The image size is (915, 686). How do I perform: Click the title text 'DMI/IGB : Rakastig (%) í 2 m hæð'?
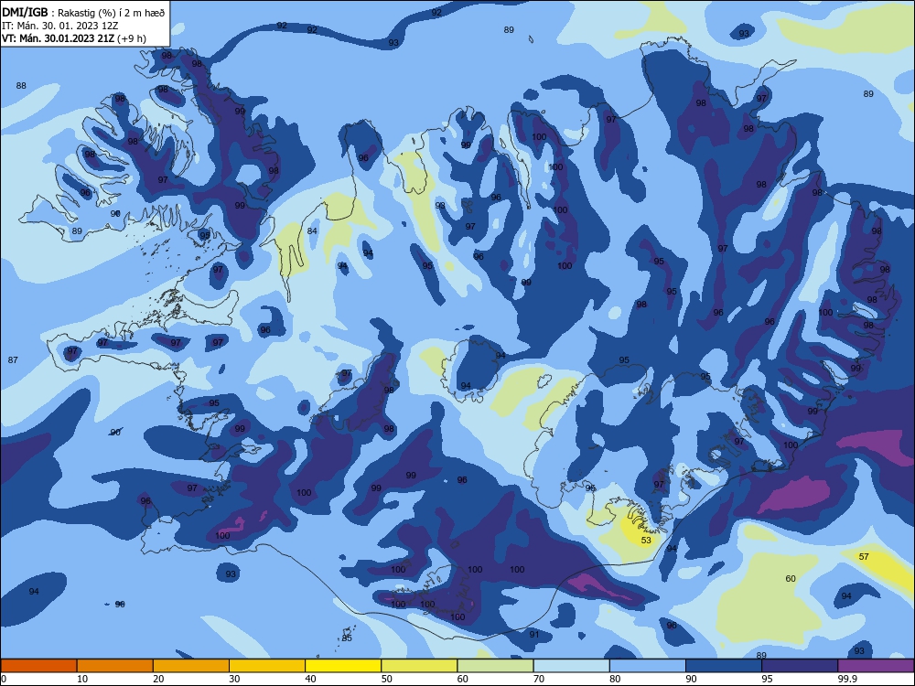[x=83, y=12]
